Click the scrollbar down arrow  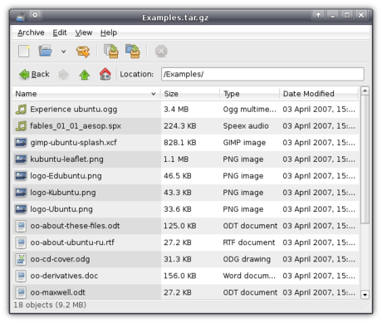365,295
